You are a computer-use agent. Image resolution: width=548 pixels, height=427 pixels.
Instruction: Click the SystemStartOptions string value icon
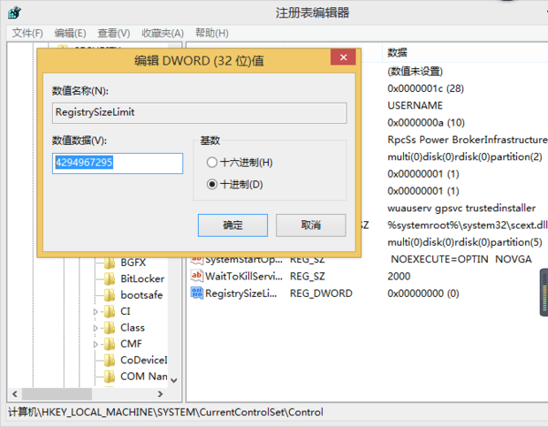(198, 259)
